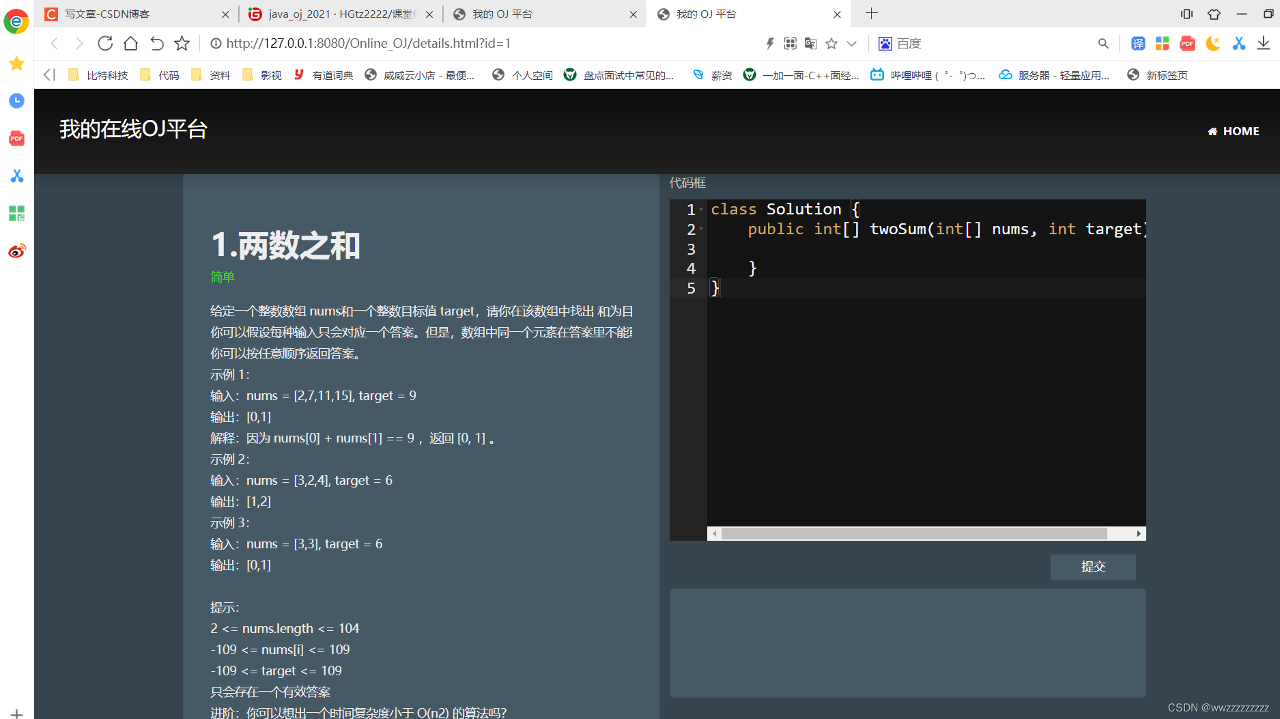Toggle the night mode moon icon
1280x719 pixels.
[x=1213, y=44]
